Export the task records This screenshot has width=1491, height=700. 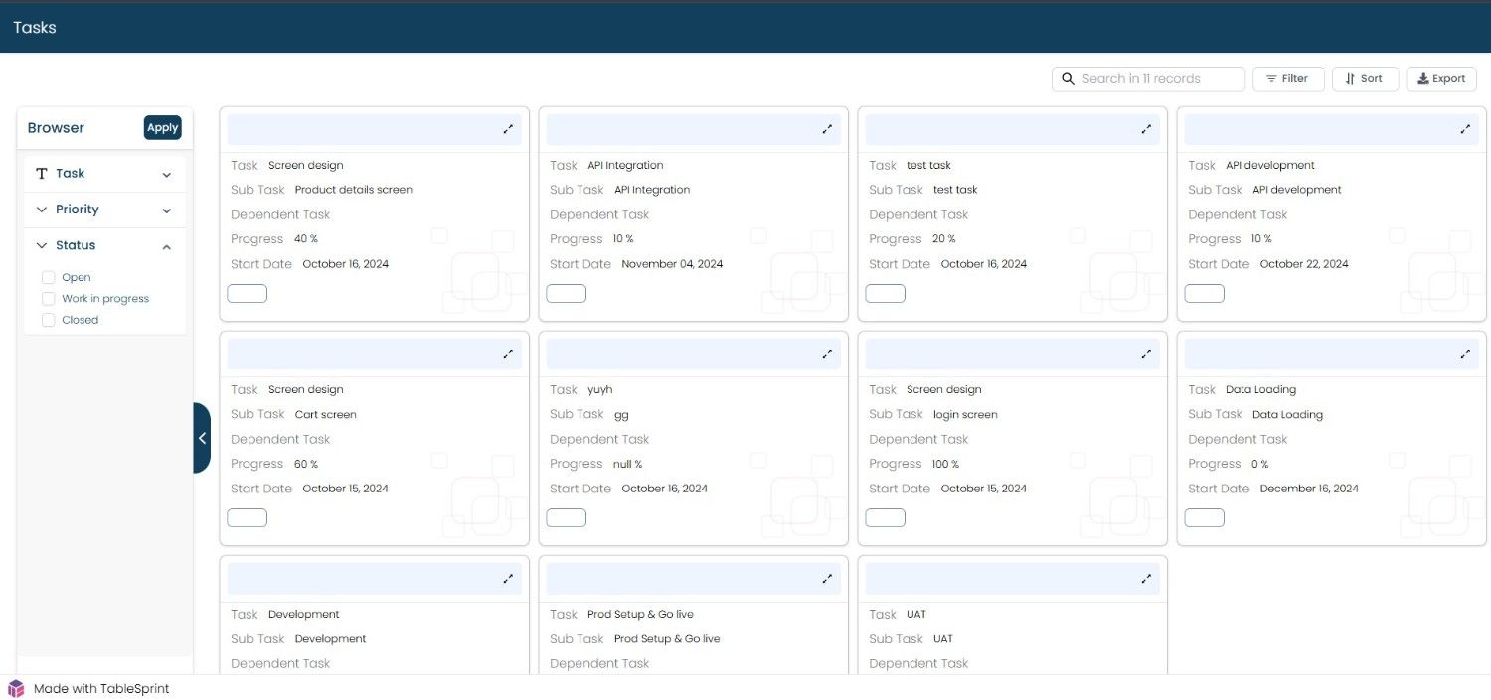pyautogui.click(x=1441, y=79)
